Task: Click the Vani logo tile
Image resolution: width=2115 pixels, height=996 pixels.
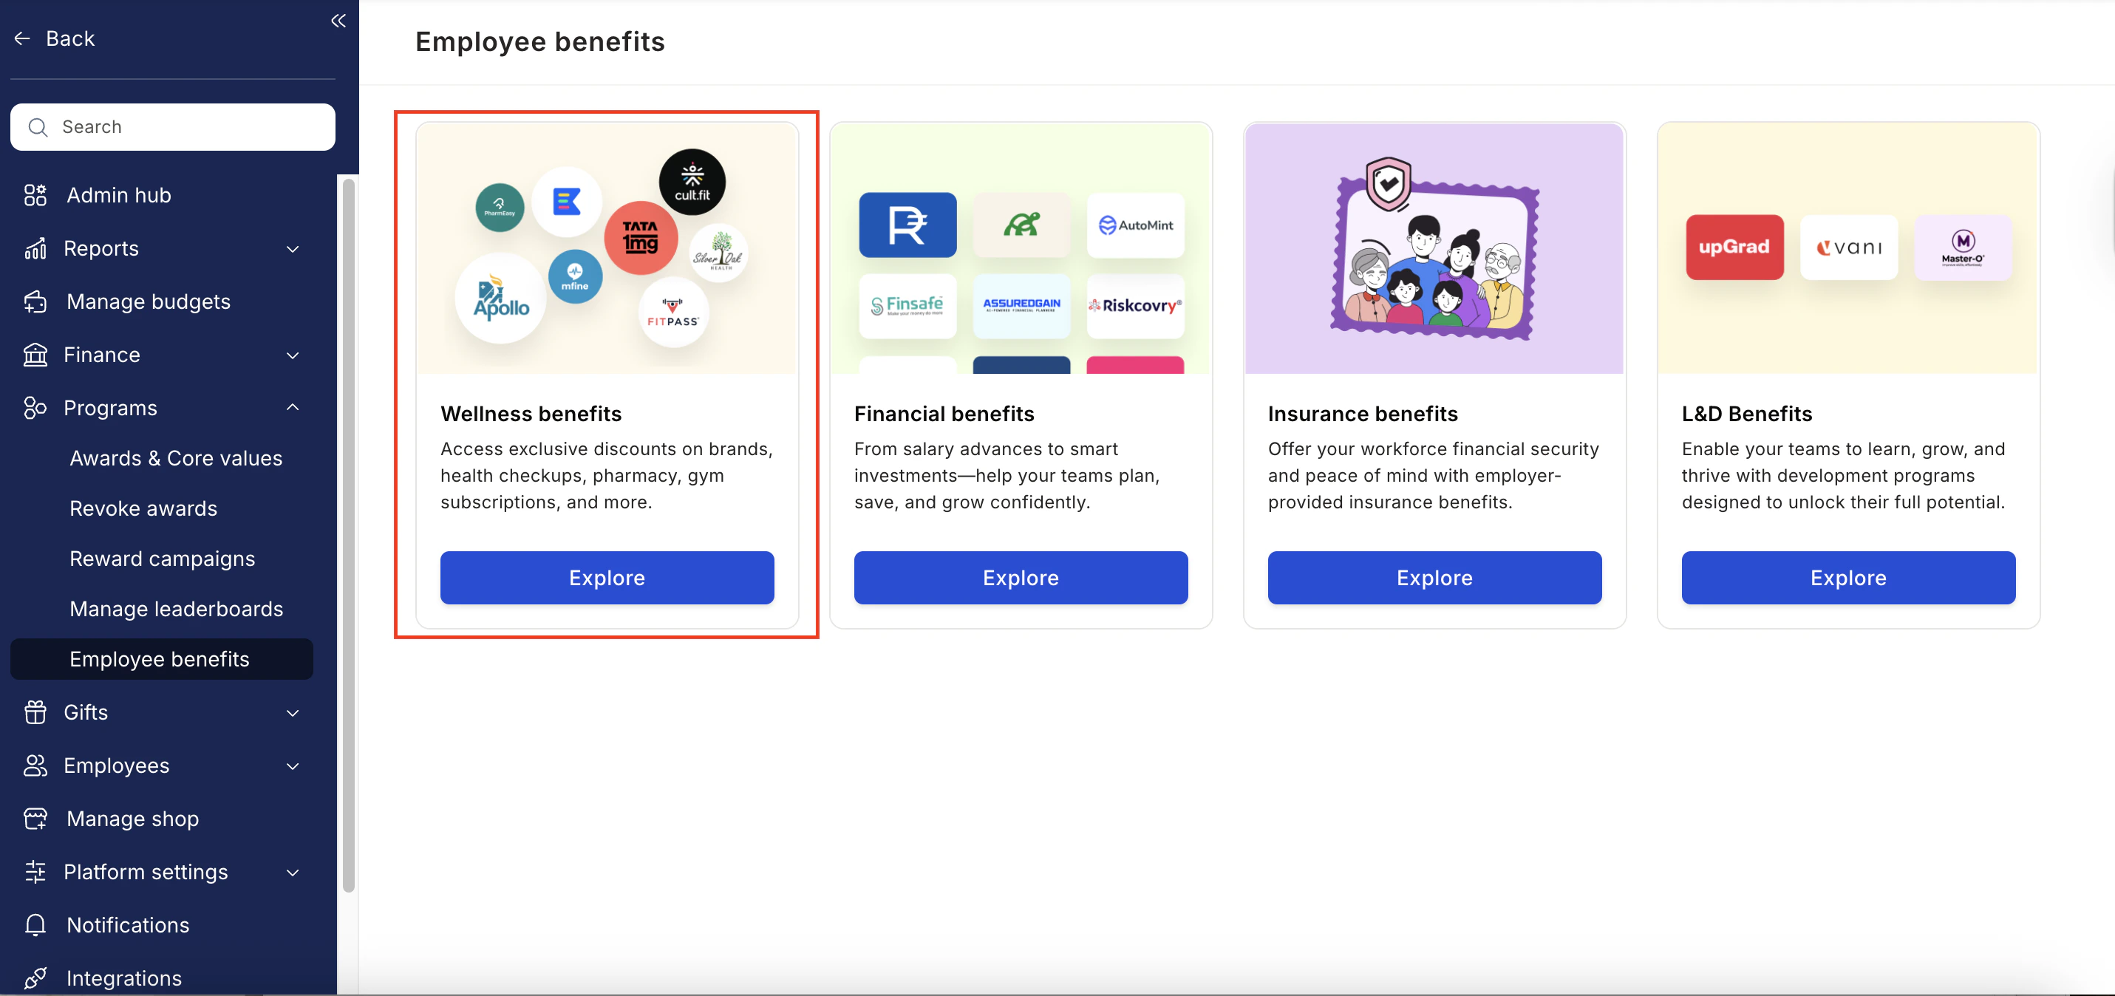Action: click(x=1848, y=247)
